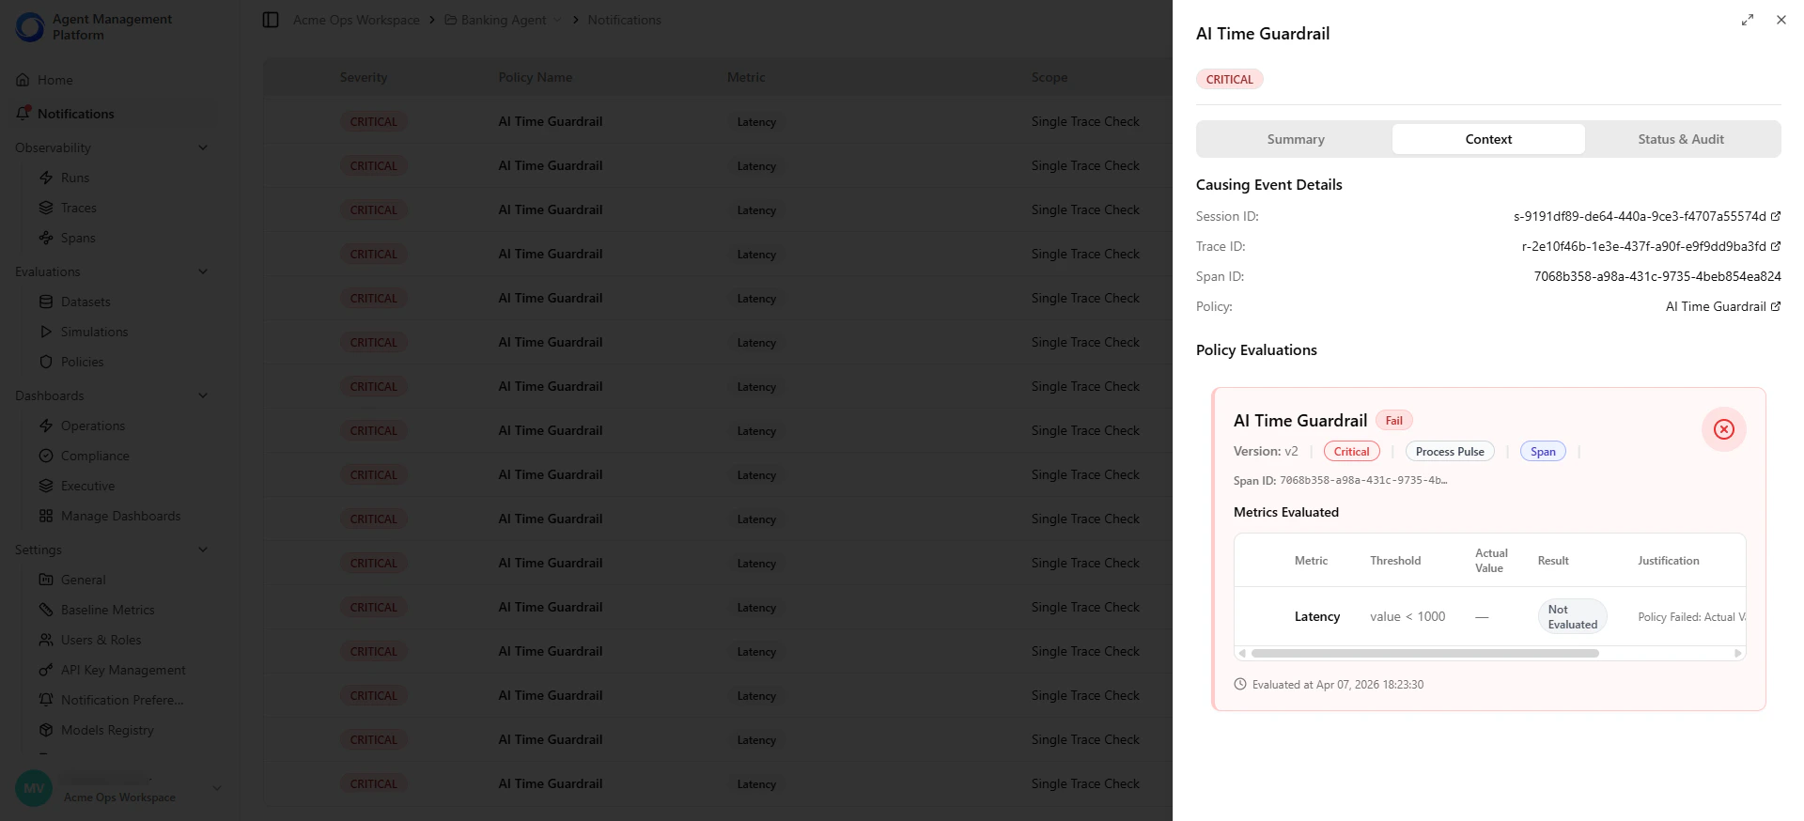Click the Executive dashboard icon
The height and width of the screenshot is (821, 1804).
46,486
